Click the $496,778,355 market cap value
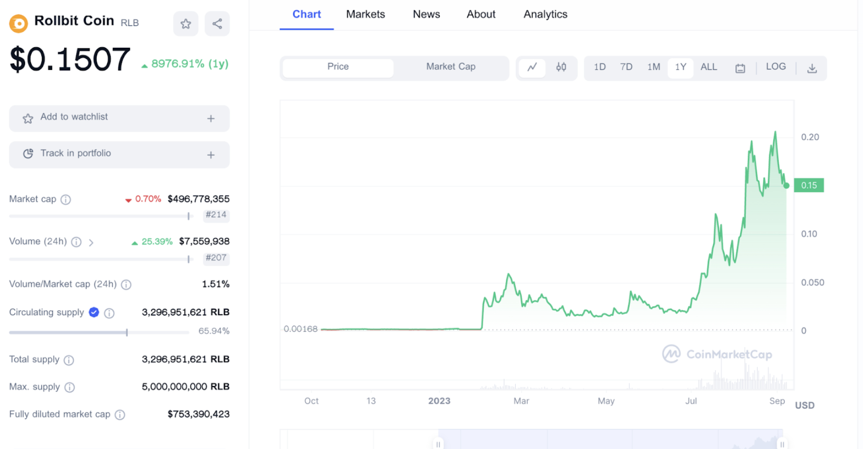The image size is (863, 449). (x=199, y=199)
